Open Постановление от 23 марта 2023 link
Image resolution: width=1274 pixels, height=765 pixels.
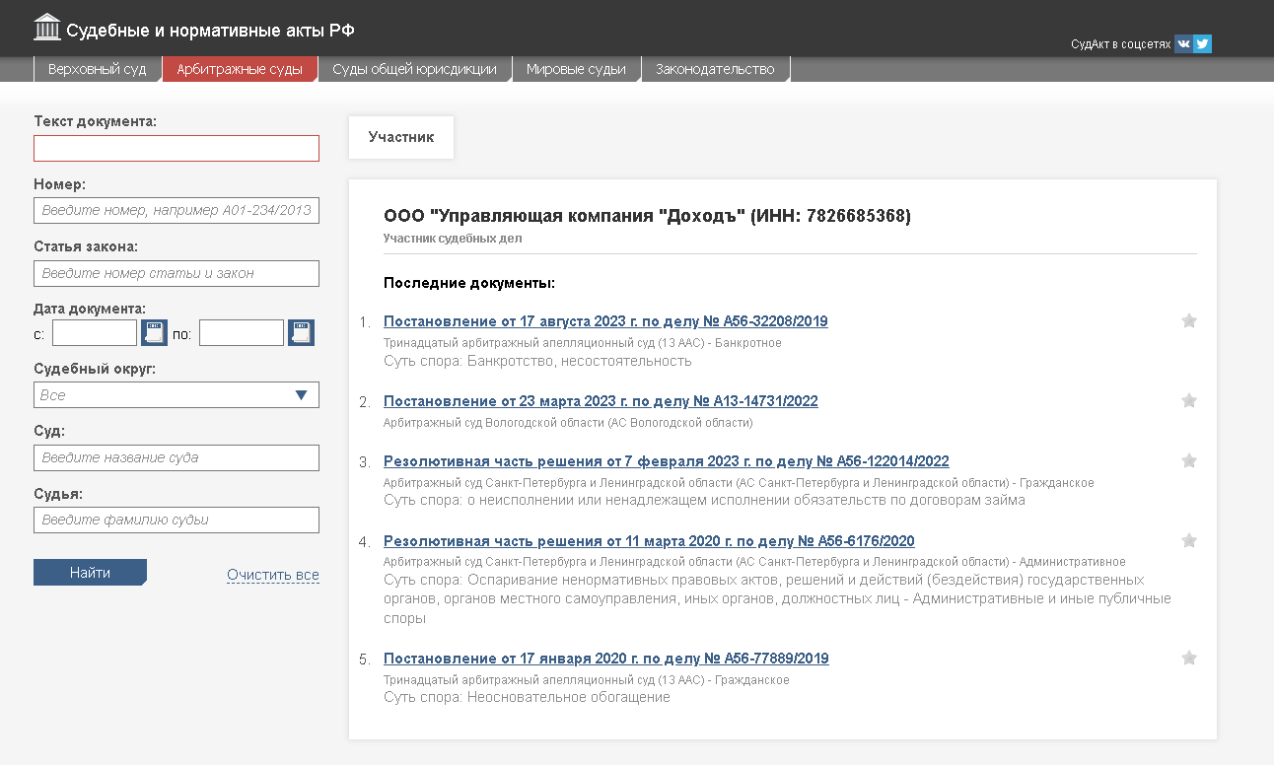(x=601, y=401)
